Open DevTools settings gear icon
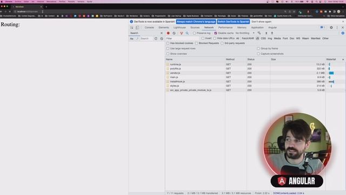The width and height of the screenshot is (346, 195). [x=331, y=28]
